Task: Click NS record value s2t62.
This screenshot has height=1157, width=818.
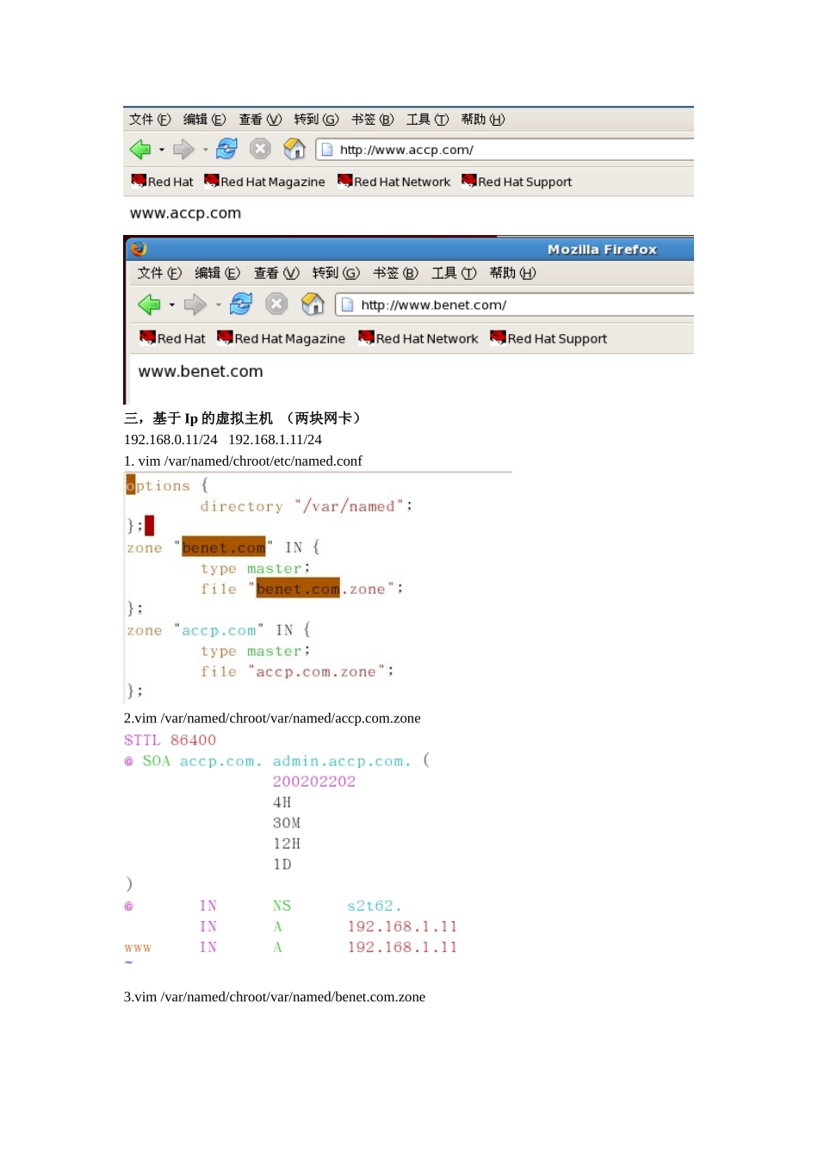Action: [375, 906]
